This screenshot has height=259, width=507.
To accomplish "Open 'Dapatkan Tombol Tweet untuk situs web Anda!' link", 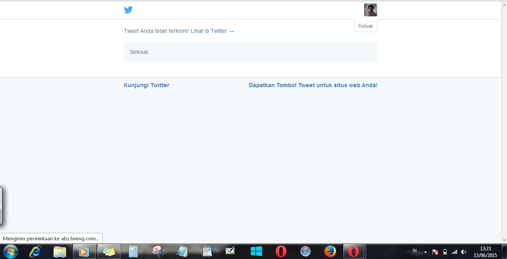I will pos(313,85).
